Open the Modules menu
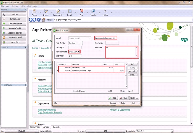This screenshot has width=193, height=133. click(15, 6)
